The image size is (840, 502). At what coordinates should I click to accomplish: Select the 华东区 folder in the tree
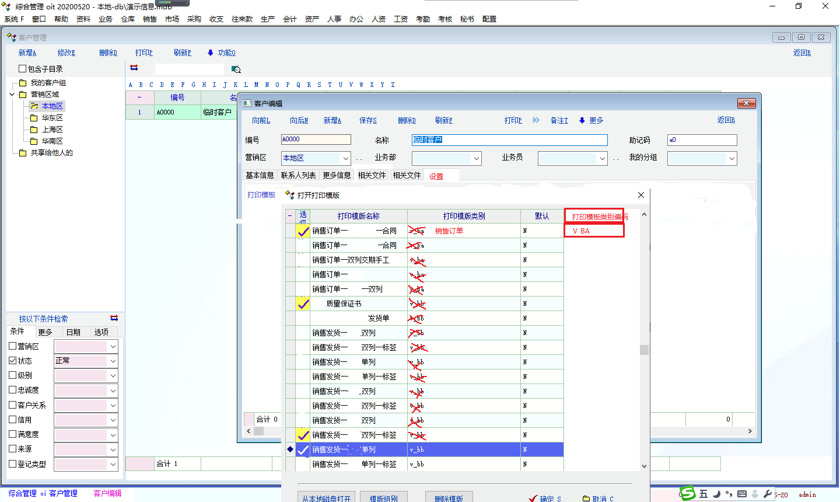coord(52,118)
